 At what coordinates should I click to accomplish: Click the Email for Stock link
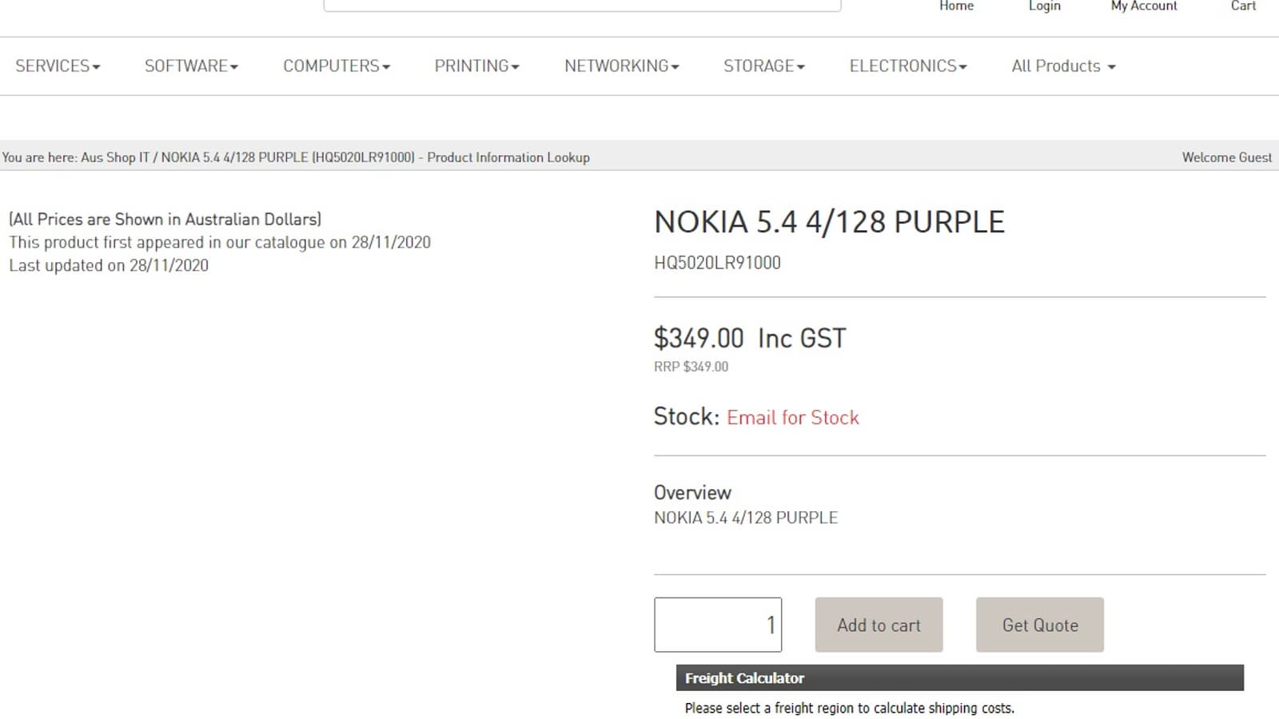(792, 418)
